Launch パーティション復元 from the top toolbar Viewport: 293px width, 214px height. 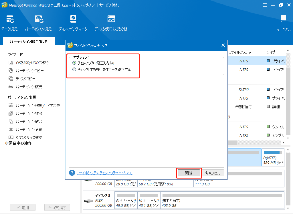[38, 19]
